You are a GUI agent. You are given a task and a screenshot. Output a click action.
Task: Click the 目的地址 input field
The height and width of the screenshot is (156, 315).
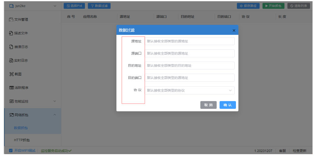point(190,66)
